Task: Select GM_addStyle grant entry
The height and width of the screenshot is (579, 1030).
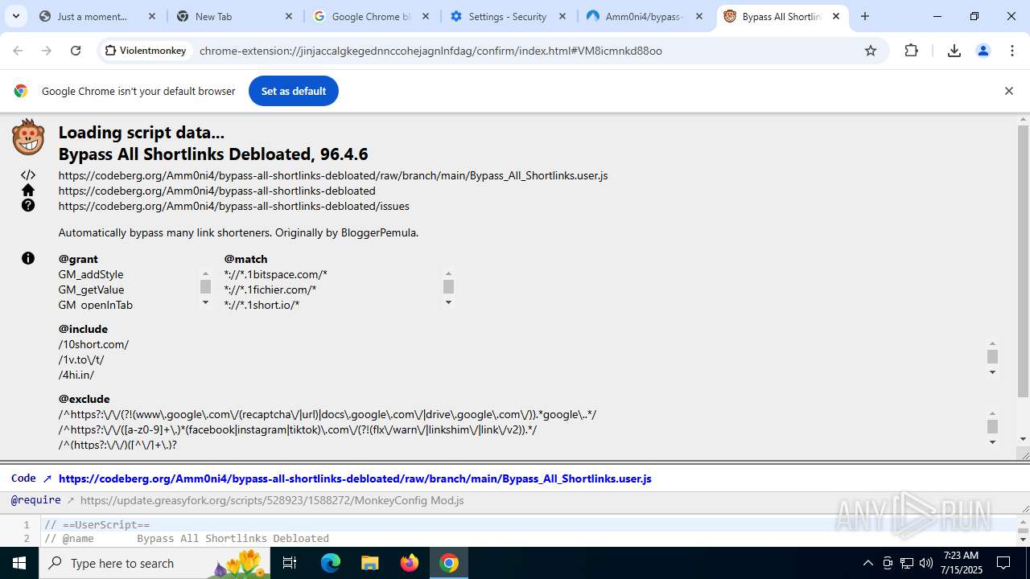Action: pos(91,274)
